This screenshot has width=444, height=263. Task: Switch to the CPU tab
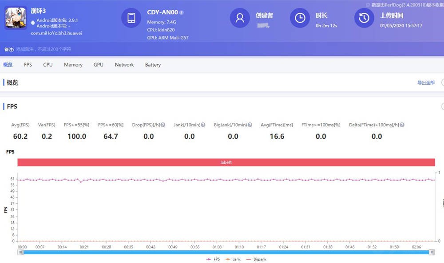pos(48,65)
